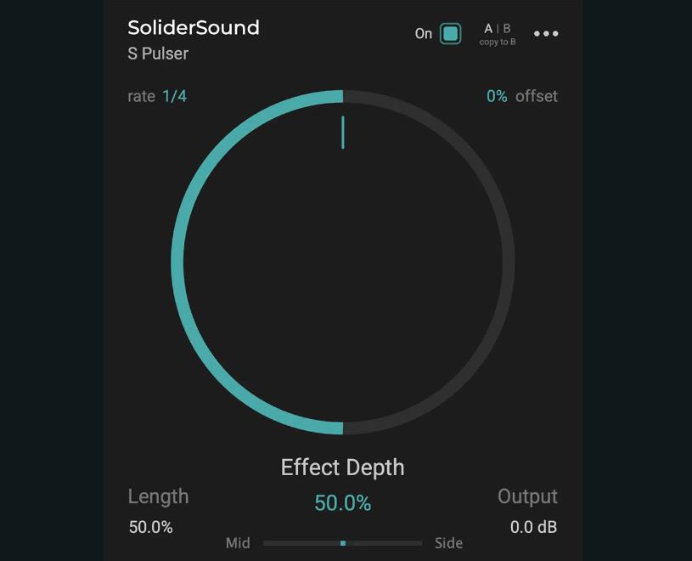Click the Output label
The width and height of the screenshot is (692, 561).
(527, 496)
